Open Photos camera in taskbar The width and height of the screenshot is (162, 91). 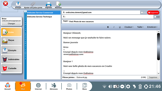click(69, 86)
